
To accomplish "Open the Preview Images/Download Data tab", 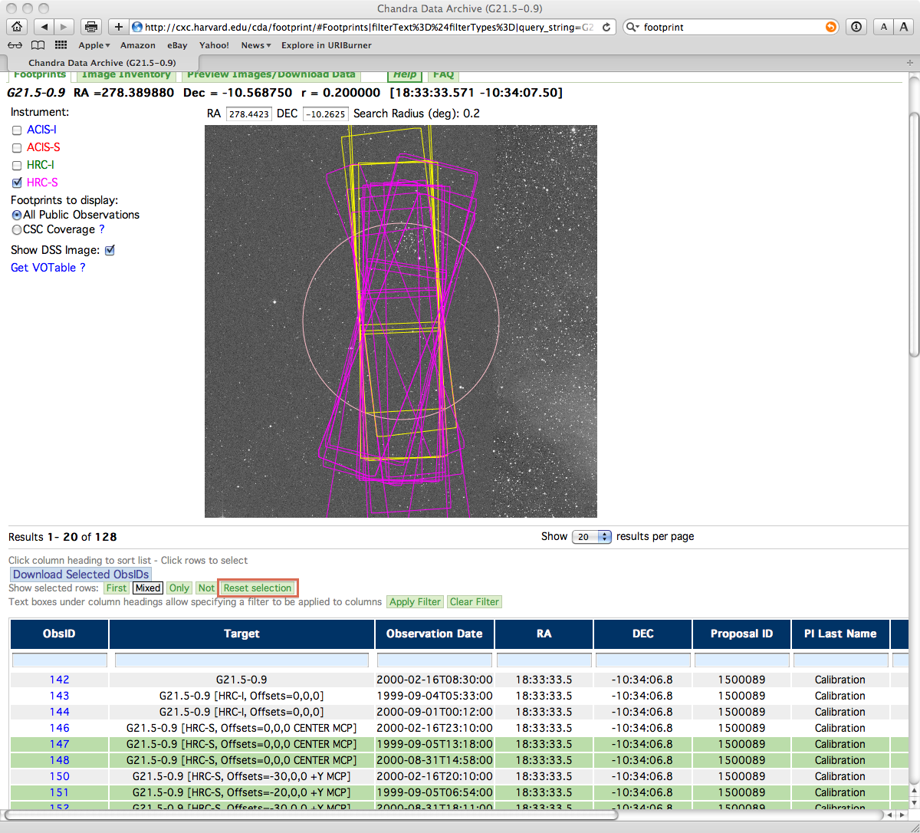I will 271,74.
